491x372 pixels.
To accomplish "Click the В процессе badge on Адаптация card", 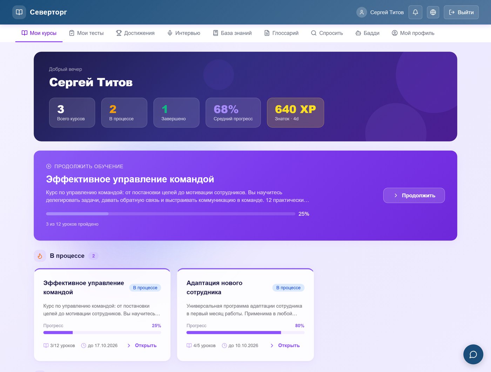I will [288, 288].
